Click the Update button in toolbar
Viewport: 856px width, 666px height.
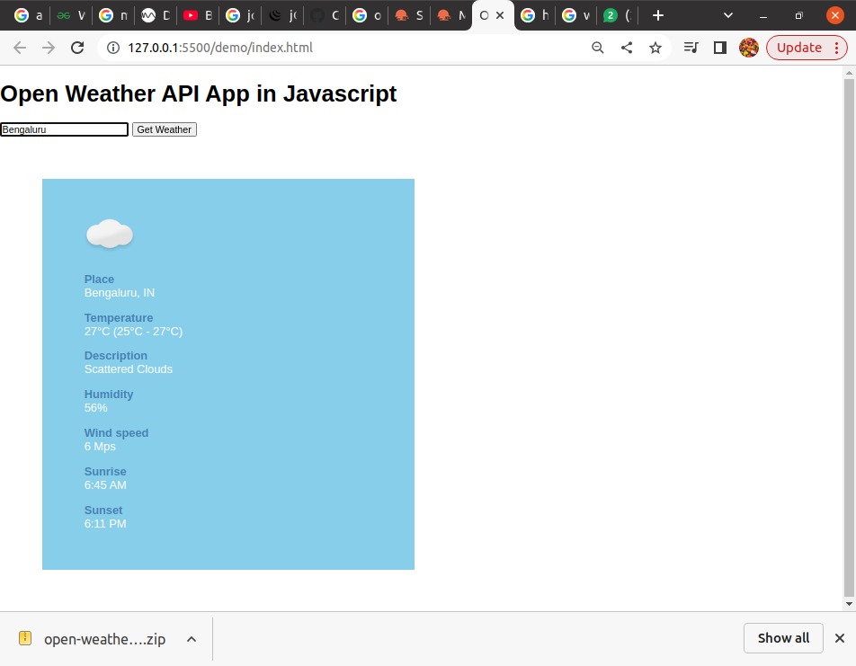pos(798,48)
